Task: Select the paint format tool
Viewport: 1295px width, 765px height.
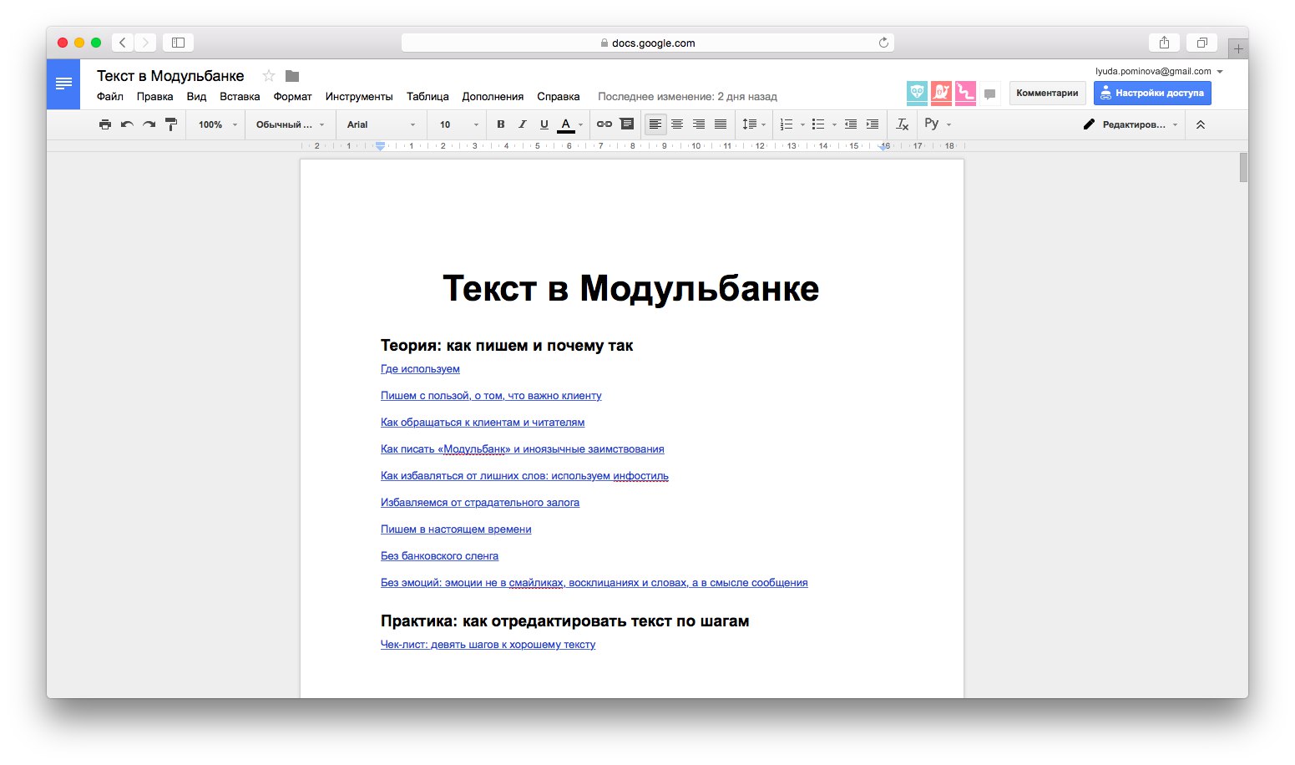Action: coord(171,124)
